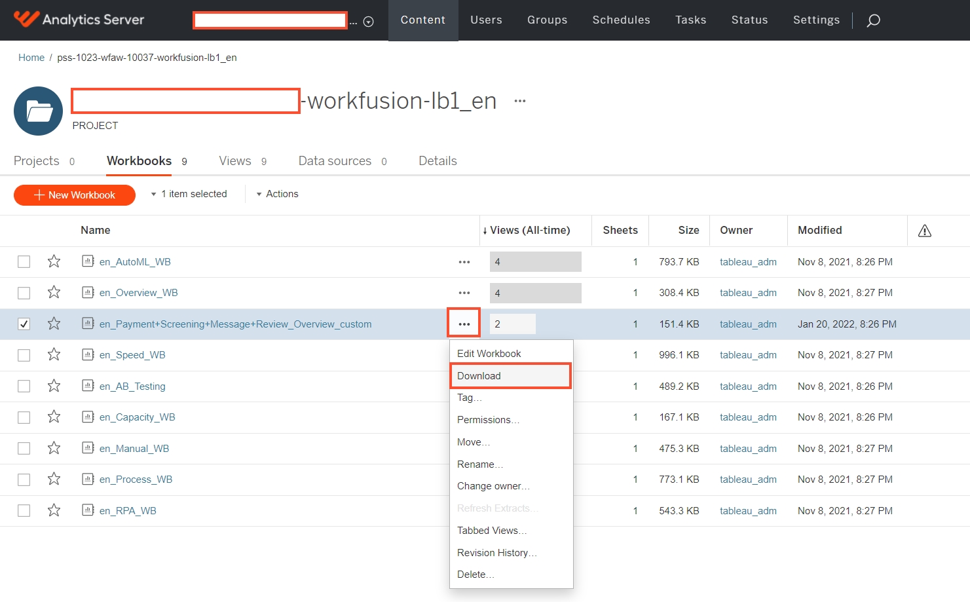Uncheck the en_Payment+Screening workbook checkbox
Screen dimensions: 970x602
click(x=24, y=324)
